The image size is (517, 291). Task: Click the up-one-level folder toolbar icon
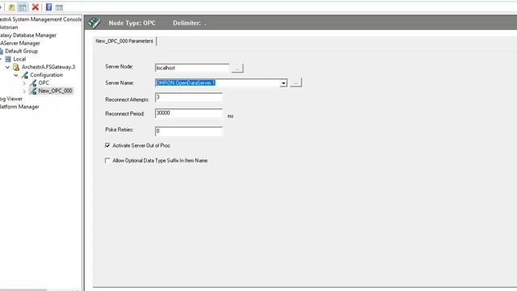click(11, 7)
